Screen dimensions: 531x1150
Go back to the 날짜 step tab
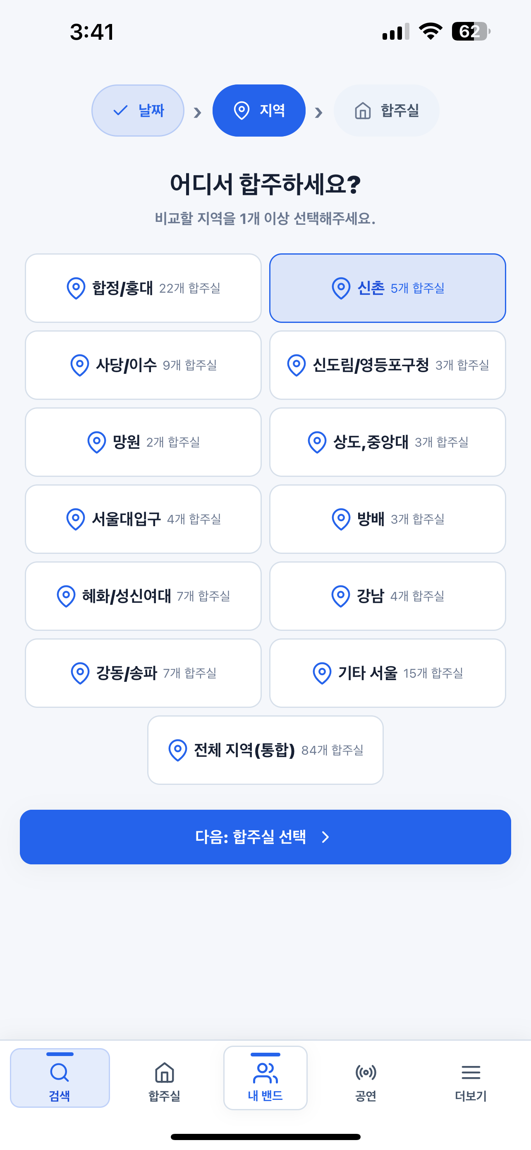pyautogui.click(x=138, y=110)
